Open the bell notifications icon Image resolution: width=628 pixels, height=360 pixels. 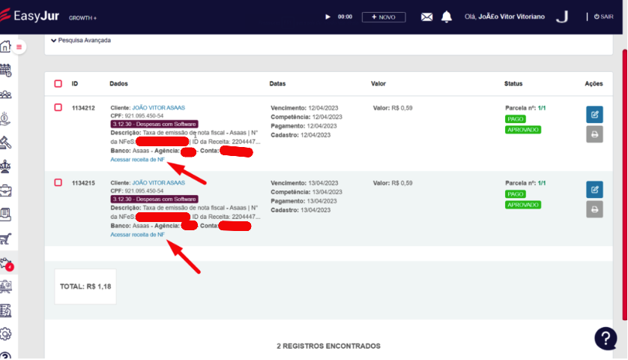(447, 16)
